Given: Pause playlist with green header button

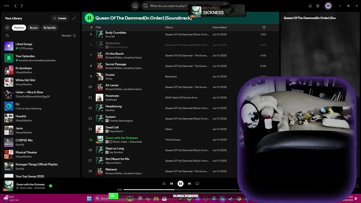Looking at the screenshot, I should [x=89, y=18].
